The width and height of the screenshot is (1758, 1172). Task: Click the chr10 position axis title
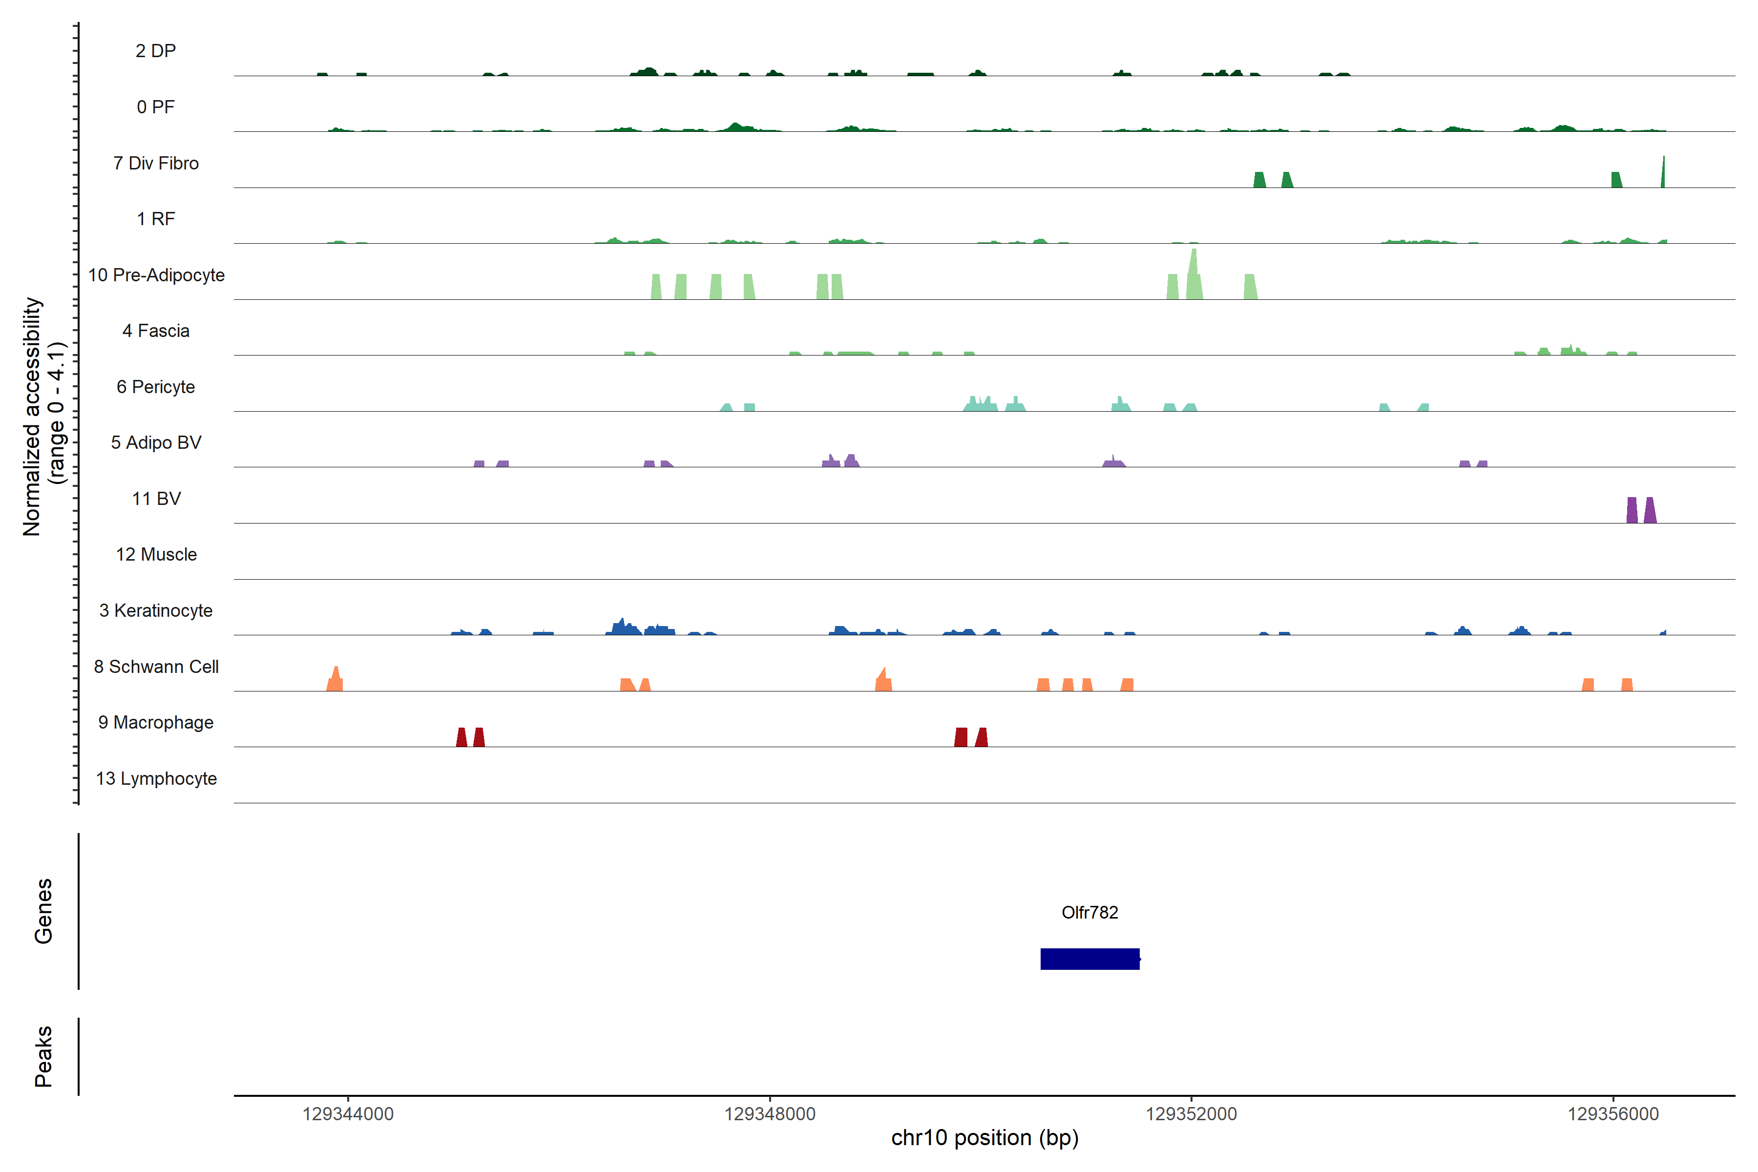tap(984, 1138)
